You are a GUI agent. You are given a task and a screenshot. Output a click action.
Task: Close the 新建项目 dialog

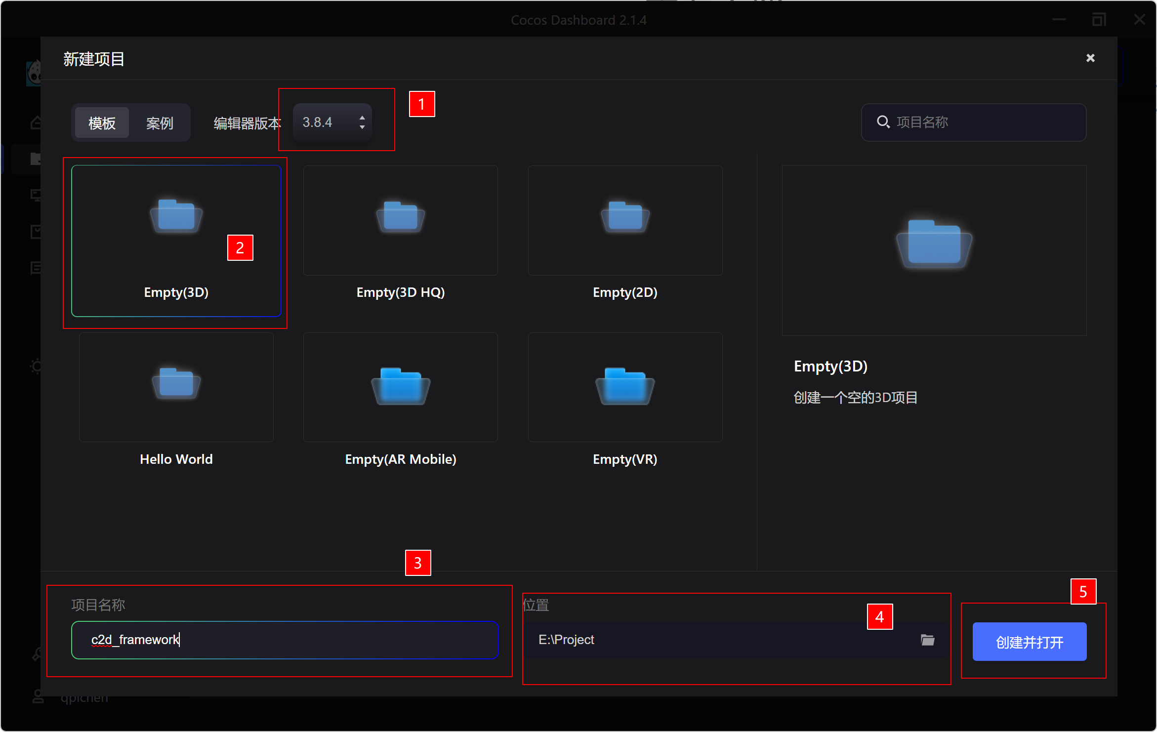tap(1090, 58)
